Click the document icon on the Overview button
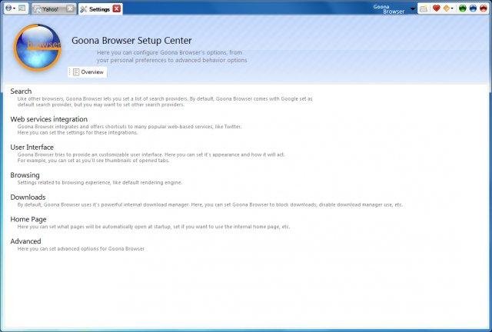Screen dimensions: 492x332 point(76,72)
